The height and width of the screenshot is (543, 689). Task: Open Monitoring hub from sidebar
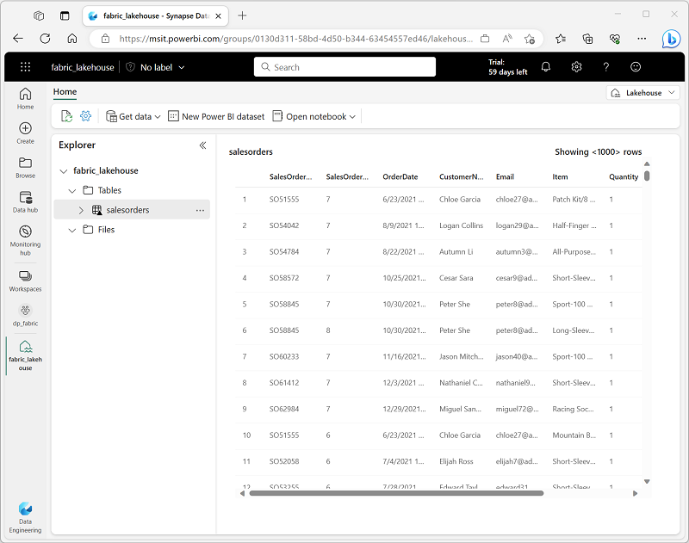click(25, 238)
